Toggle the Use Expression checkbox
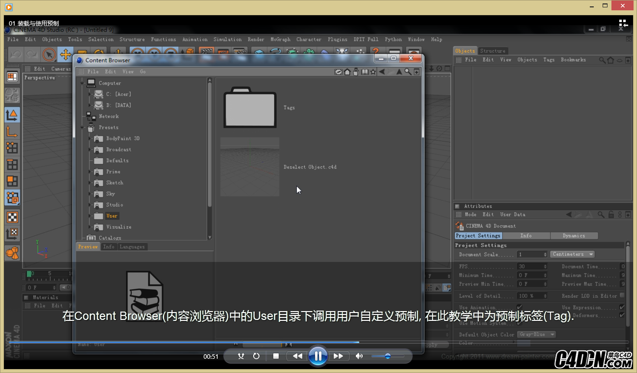637x373 pixels. (622, 307)
